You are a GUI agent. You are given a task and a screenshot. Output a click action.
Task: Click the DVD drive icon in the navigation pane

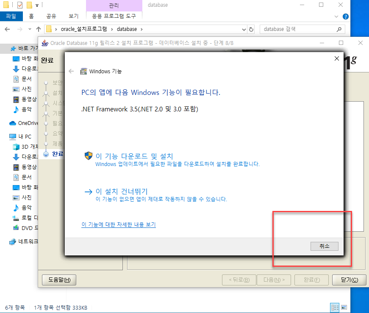point(16,228)
